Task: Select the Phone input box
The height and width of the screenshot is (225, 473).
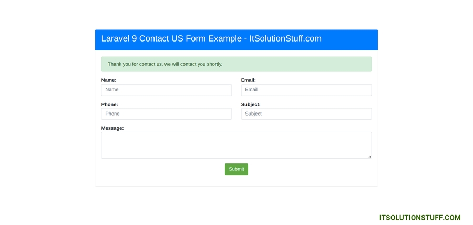Action: click(x=166, y=114)
